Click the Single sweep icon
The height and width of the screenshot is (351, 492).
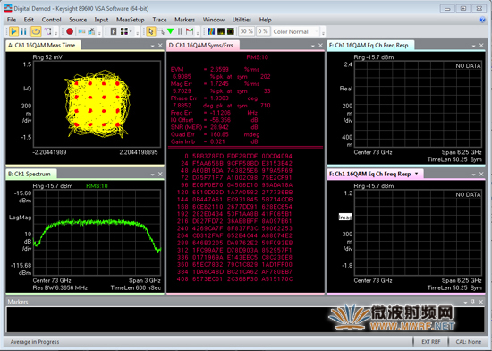47,31
